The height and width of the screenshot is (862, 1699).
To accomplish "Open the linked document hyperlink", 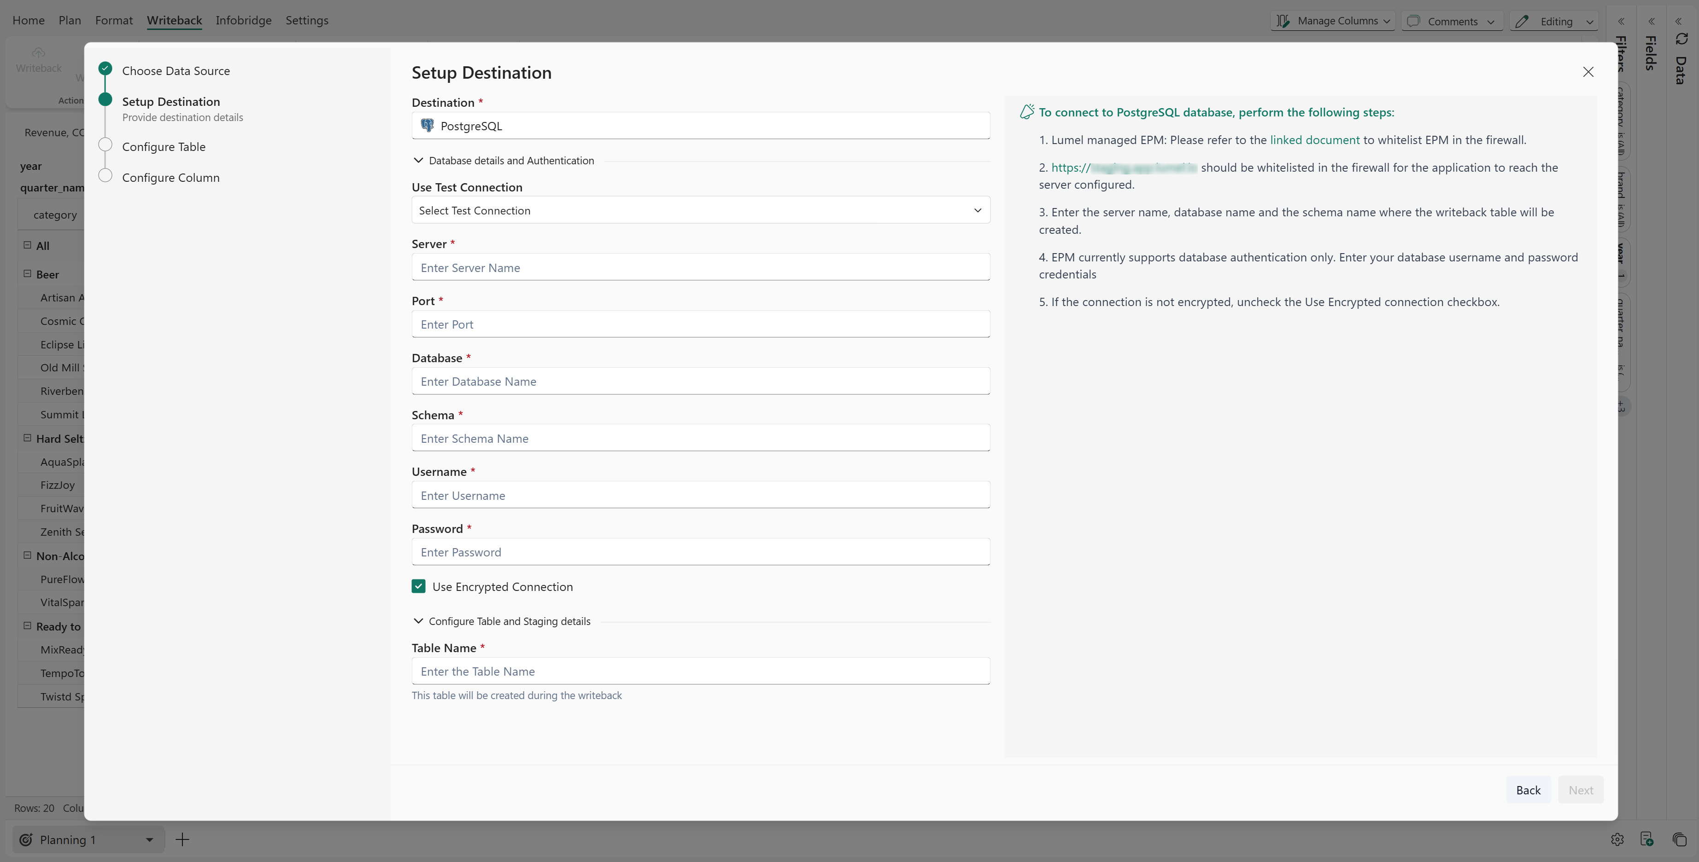I will pyautogui.click(x=1314, y=140).
